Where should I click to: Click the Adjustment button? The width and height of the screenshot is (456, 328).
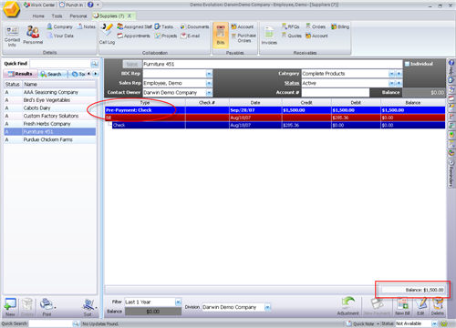(x=348, y=306)
